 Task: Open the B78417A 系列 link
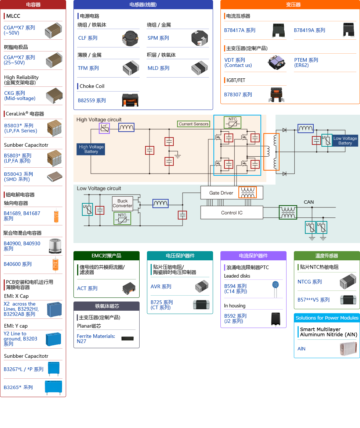(x=240, y=30)
